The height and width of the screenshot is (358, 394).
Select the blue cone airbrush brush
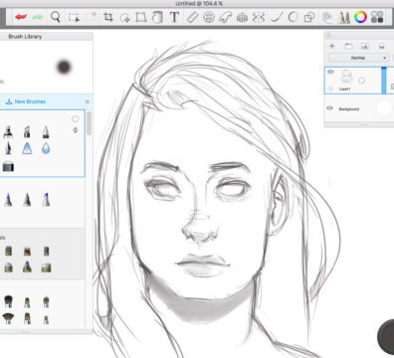pyautogui.click(x=27, y=148)
